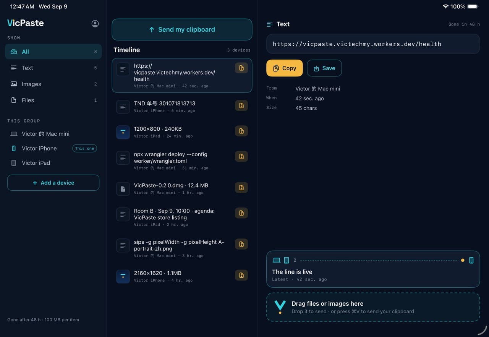Click the image thumbnail icon for 1200×800 row
This screenshot has width=489, height=337.
123,132
